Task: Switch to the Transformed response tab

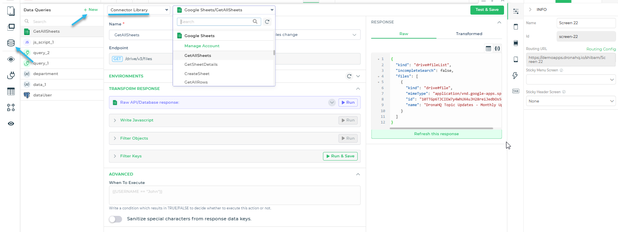Action: click(469, 33)
